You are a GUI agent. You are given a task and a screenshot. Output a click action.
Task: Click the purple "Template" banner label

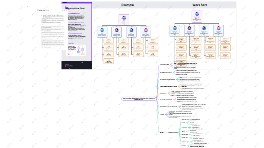click(x=65, y=2)
